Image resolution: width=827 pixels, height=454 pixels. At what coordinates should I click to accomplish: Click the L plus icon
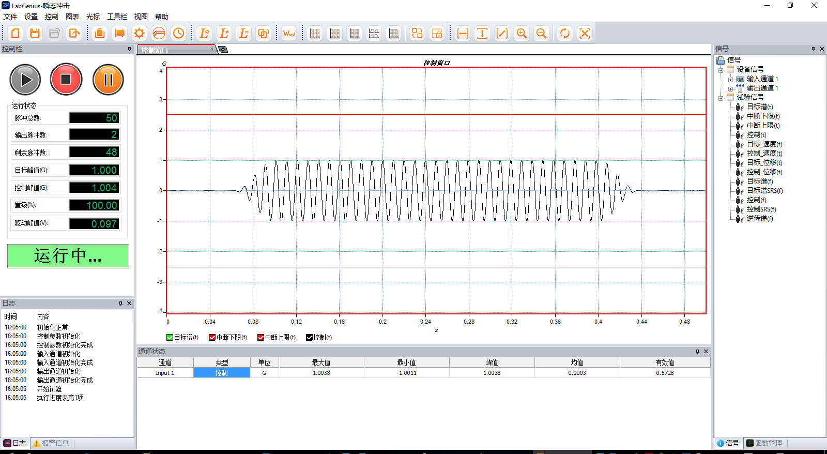pos(224,34)
